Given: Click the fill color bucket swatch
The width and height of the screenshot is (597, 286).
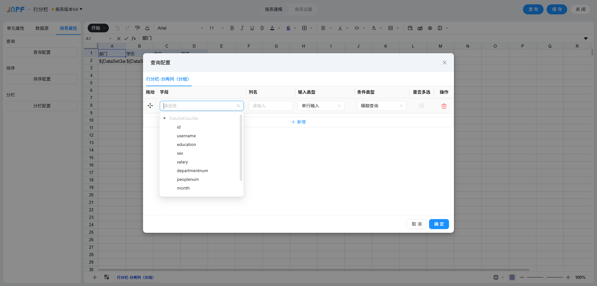Looking at the screenshot, I should click(x=288, y=28).
